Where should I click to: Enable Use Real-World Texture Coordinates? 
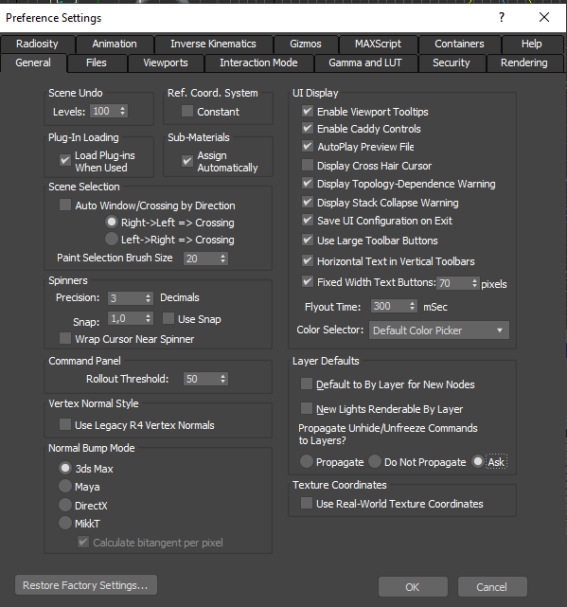307,503
